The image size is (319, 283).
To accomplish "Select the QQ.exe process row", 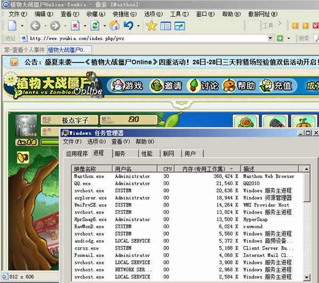I will click(x=187, y=183).
